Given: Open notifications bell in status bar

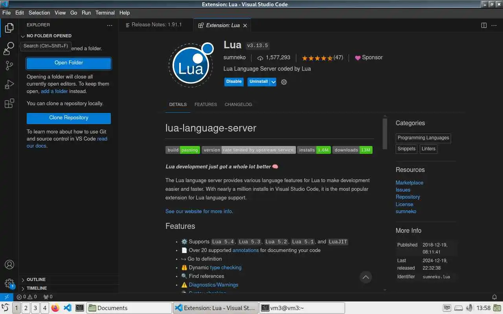Looking at the screenshot, I should (494, 297).
